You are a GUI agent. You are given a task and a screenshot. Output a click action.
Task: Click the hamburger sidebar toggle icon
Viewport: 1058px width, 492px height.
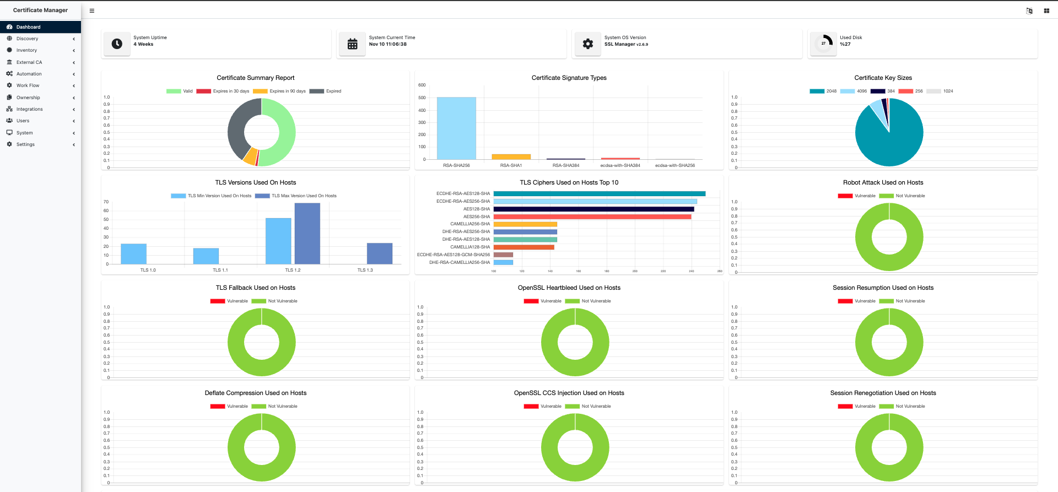(92, 10)
